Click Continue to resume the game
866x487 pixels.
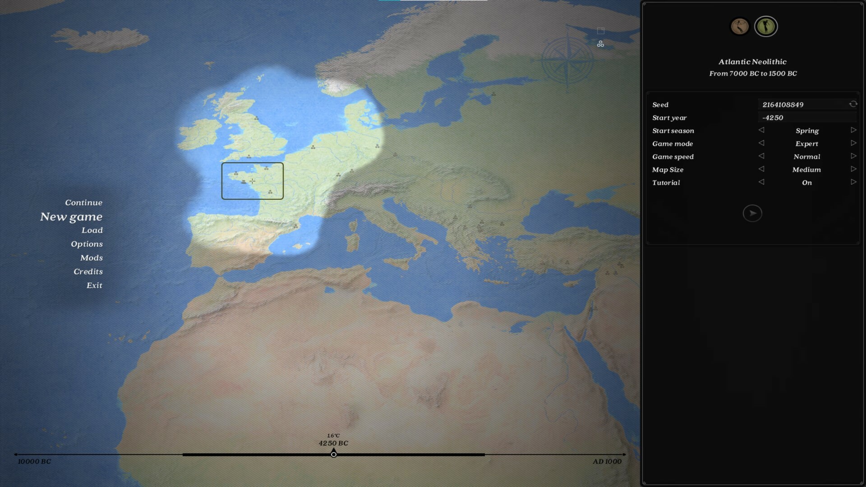(x=83, y=202)
